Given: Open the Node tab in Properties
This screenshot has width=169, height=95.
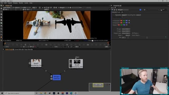Looking at the screenshot, I should [x=119, y=12].
